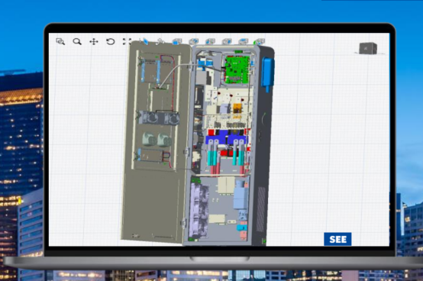Click the gray orientation cube navigator
Viewport: 423px width, 281px height.
point(368,48)
